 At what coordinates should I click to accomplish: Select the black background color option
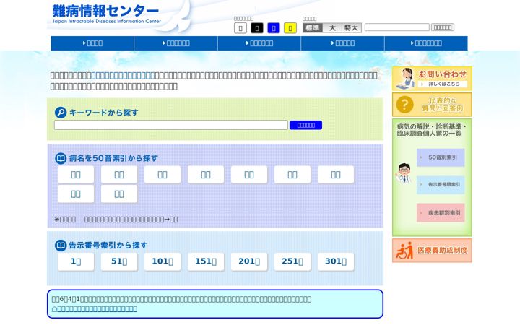click(x=257, y=28)
